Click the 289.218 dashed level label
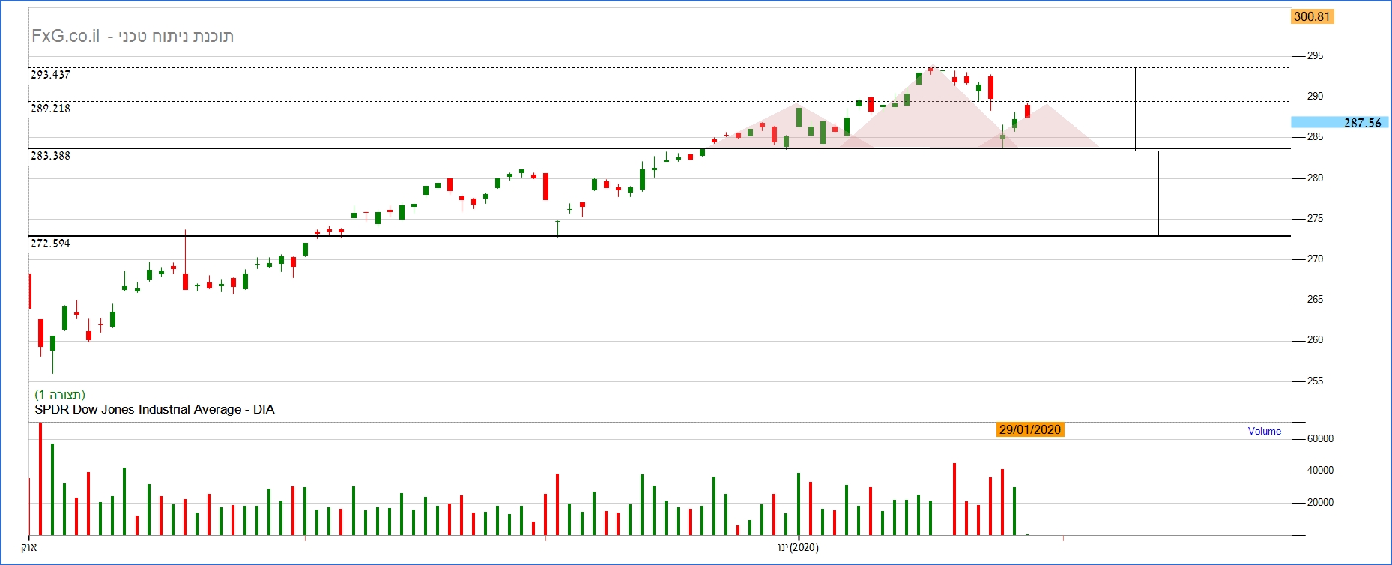This screenshot has height=565, width=1392. pos(50,109)
